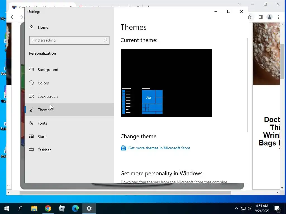Open the notification action center

277,208
